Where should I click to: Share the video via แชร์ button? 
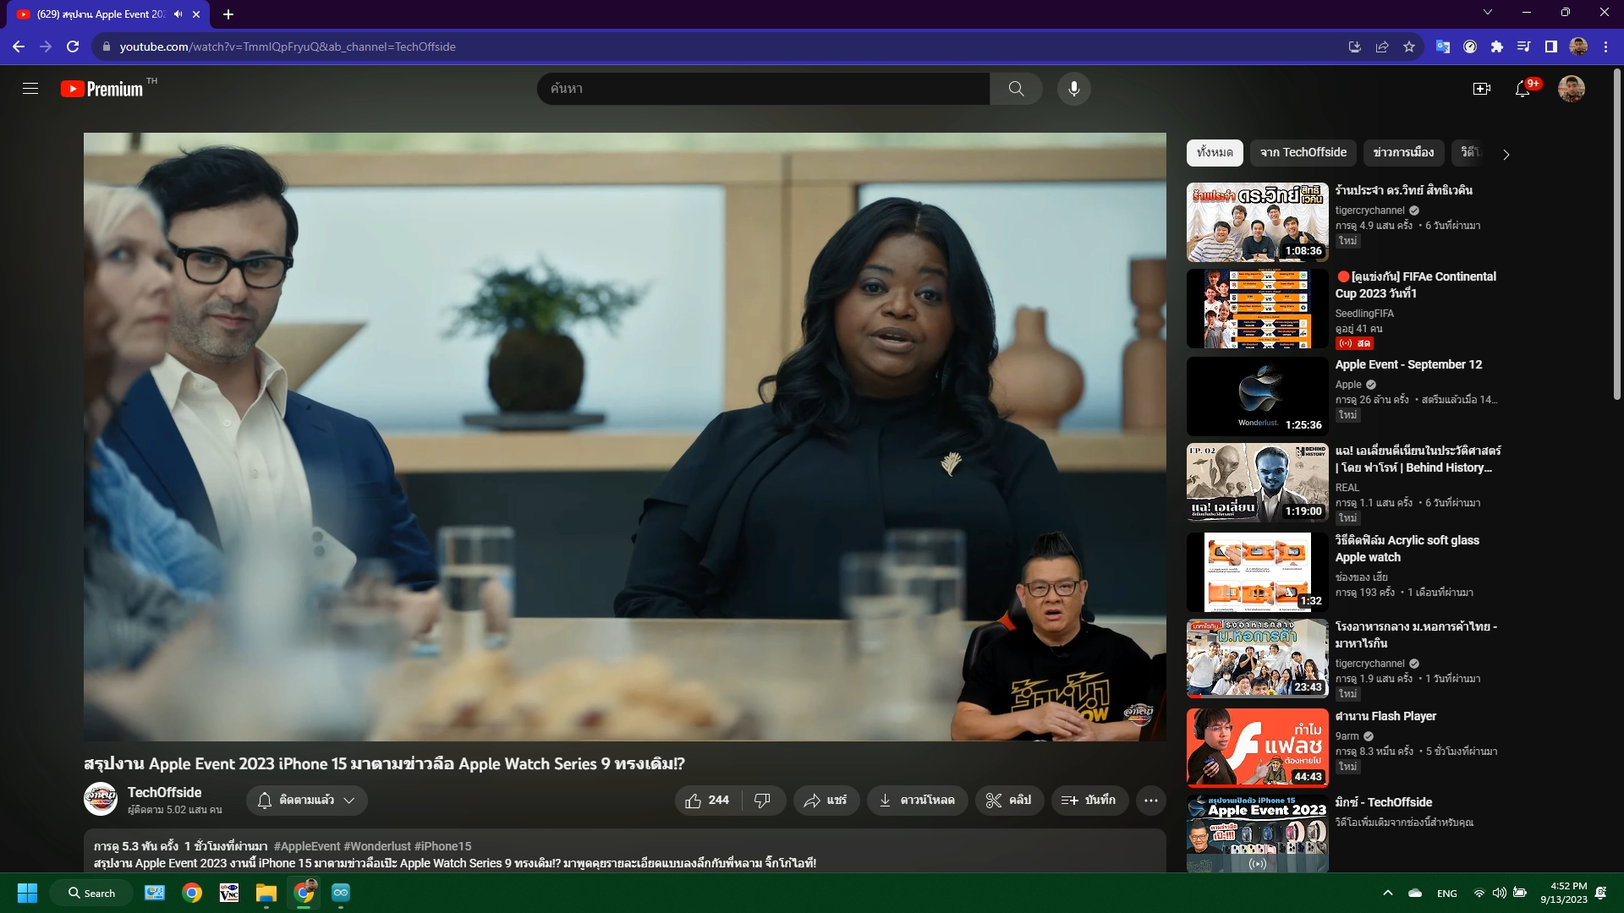[826, 801]
